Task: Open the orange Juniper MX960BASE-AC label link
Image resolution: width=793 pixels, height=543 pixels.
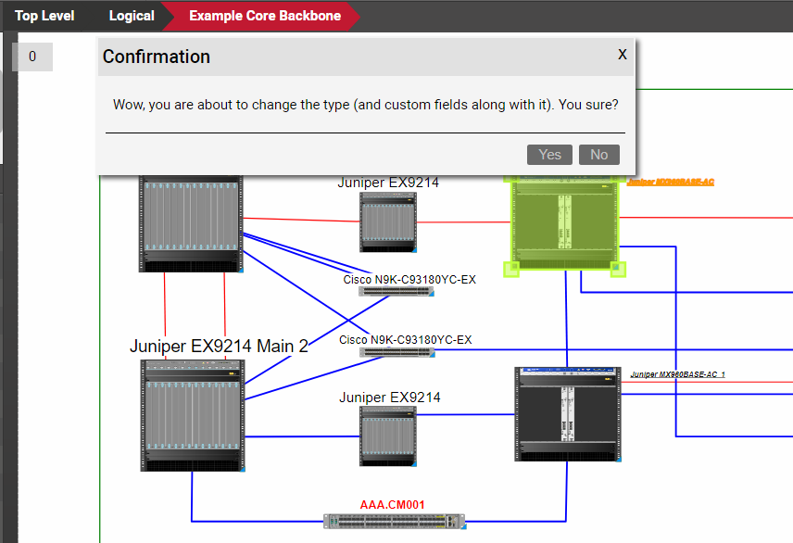Action: (x=671, y=183)
